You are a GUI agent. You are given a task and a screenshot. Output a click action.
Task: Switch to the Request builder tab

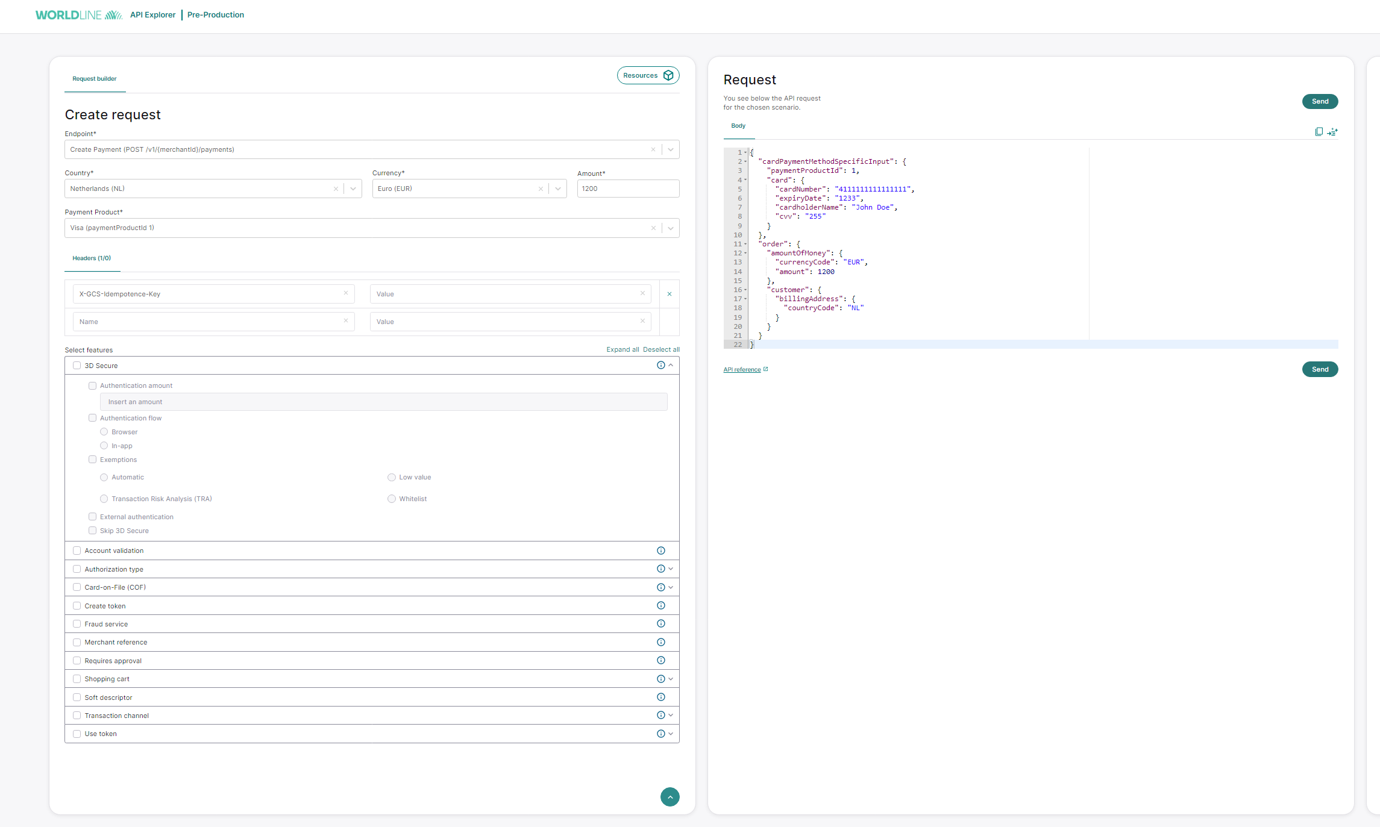pyautogui.click(x=95, y=79)
